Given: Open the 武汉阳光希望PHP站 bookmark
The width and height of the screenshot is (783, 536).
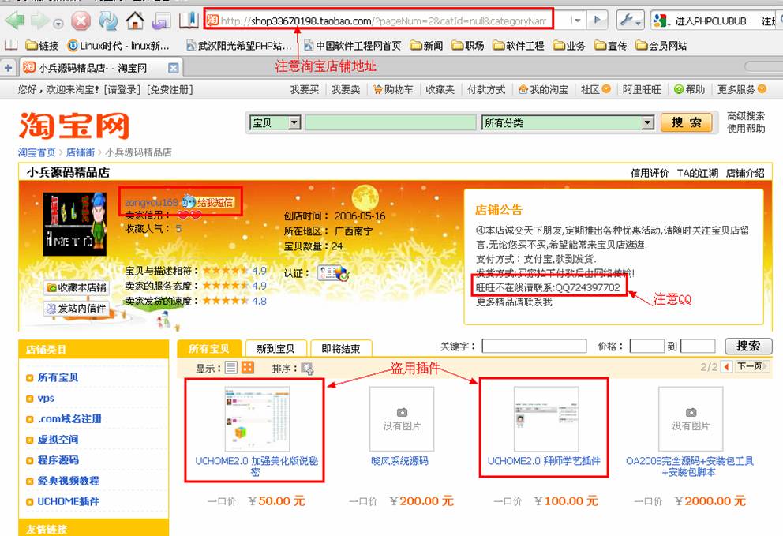Looking at the screenshot, I should pos(238,46).
